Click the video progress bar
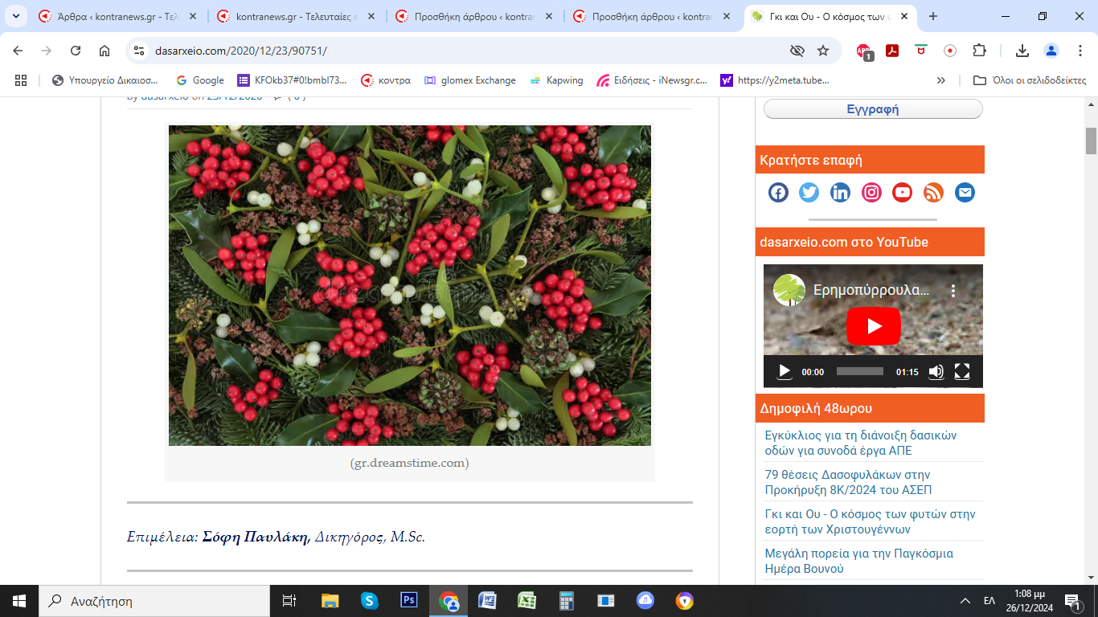The height and width of the screenshot is (617, 1098). point(859,372)
